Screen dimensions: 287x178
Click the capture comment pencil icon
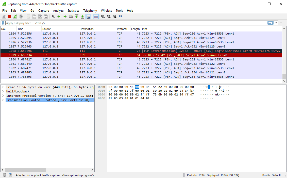tap(10, 175)
